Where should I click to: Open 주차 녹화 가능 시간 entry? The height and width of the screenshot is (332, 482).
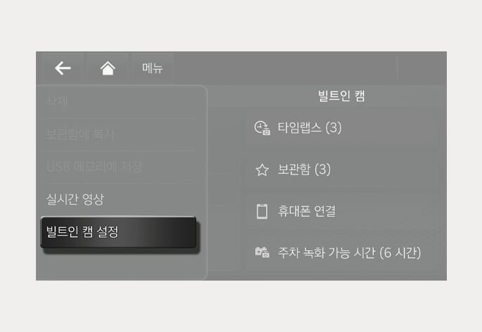(342, 253)
